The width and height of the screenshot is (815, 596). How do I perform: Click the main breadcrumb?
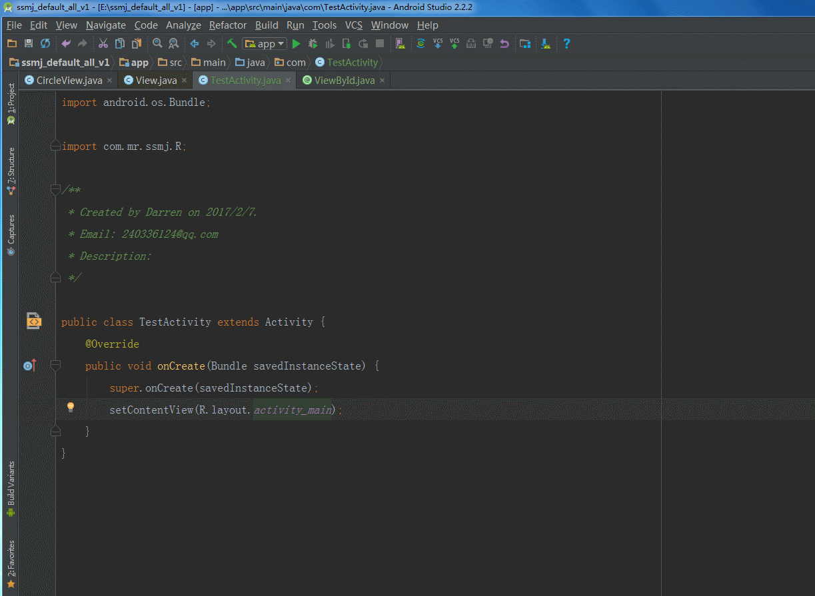[x=209, y=62]
